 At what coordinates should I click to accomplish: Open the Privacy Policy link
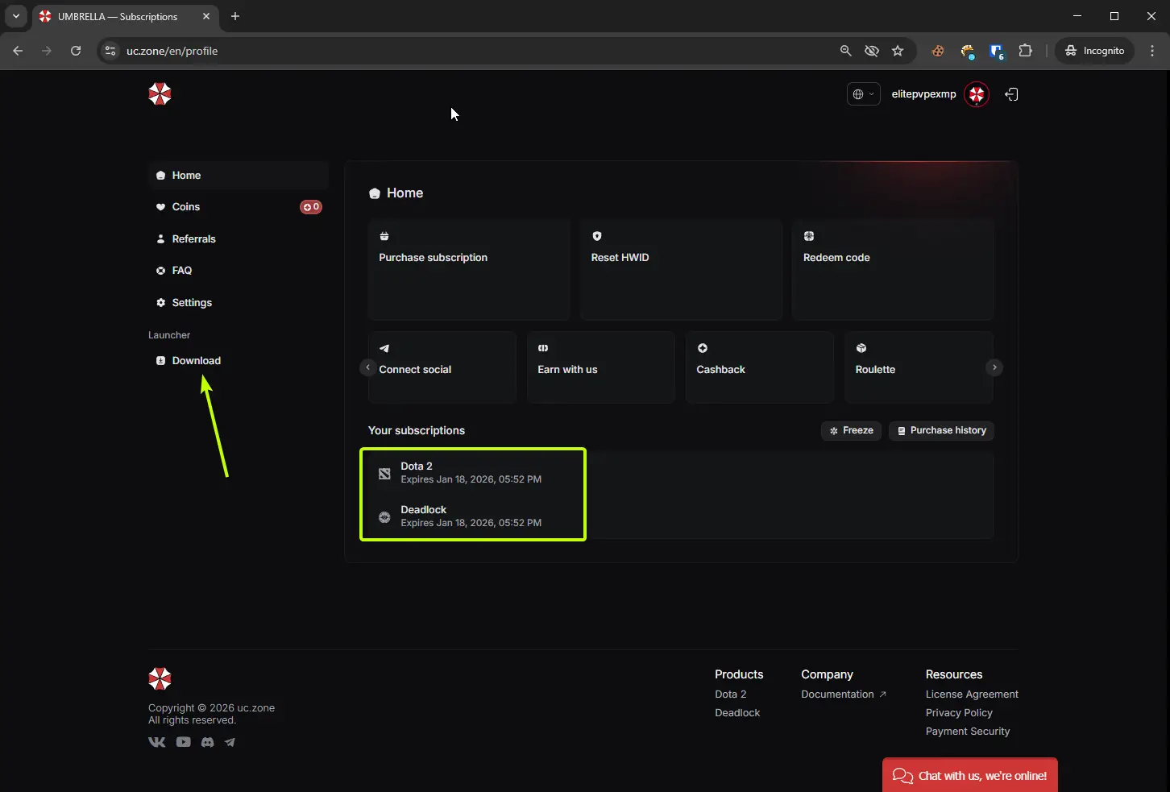coord(959,713)
